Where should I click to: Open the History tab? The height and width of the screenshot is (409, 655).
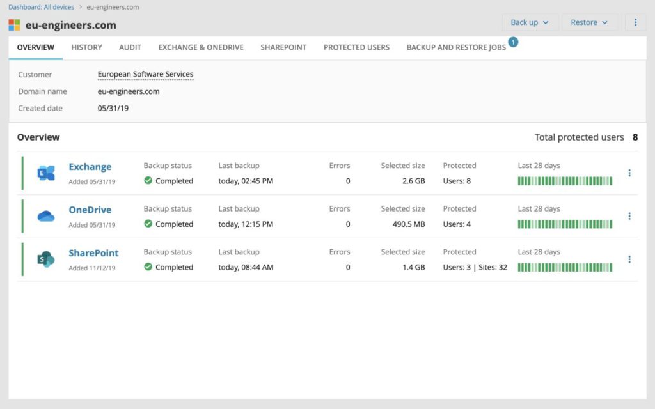point(86,47)
